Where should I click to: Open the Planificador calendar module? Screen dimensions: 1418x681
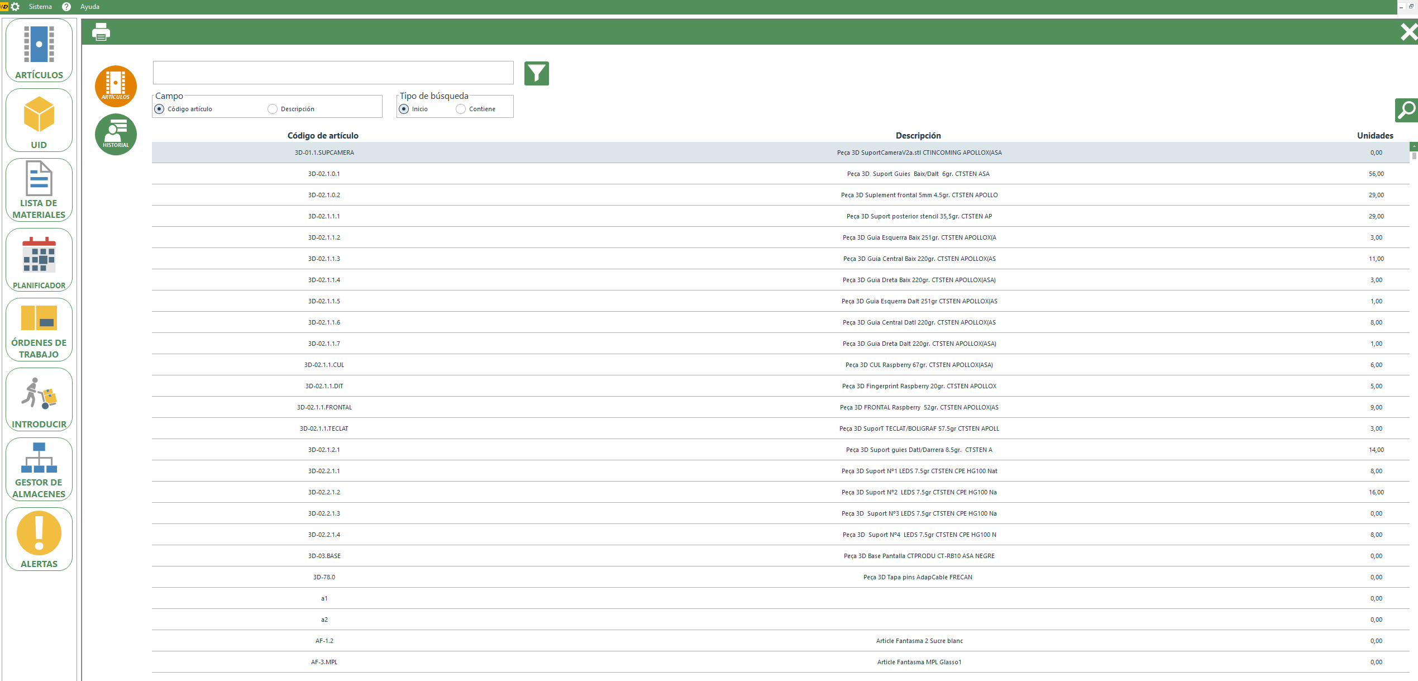(x=39, y=260)
